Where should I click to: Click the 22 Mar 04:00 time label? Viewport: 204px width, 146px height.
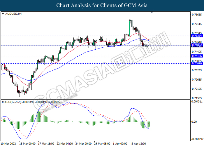(x=65, y=144)
